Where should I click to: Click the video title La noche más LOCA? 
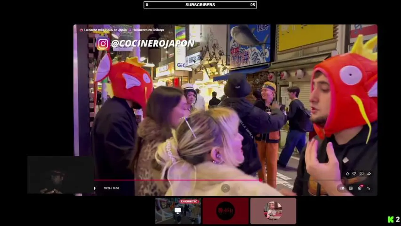point(124,30)
